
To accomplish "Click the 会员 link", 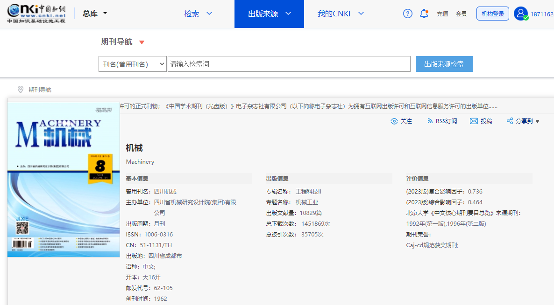I will tap(461, 14).
